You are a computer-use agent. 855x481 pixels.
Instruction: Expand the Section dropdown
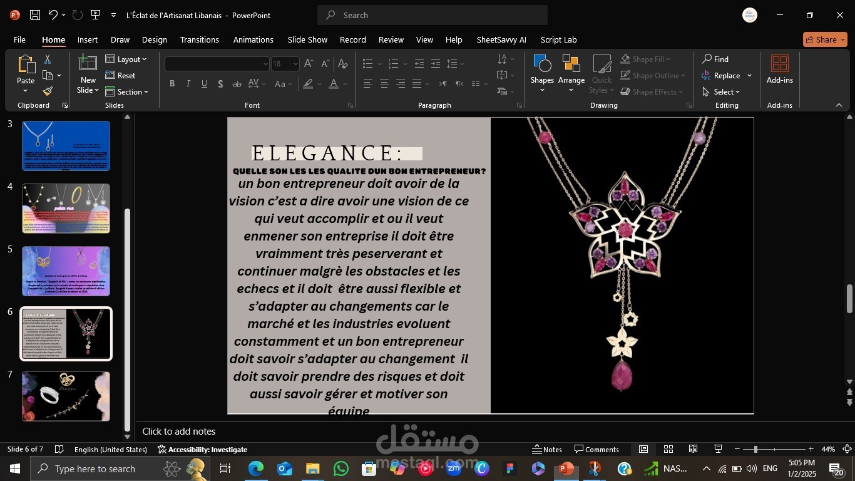click(127, 92)
